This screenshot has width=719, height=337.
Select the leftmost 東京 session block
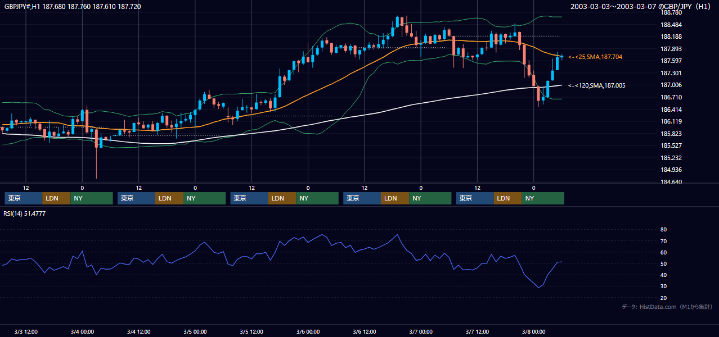[24, 198]
